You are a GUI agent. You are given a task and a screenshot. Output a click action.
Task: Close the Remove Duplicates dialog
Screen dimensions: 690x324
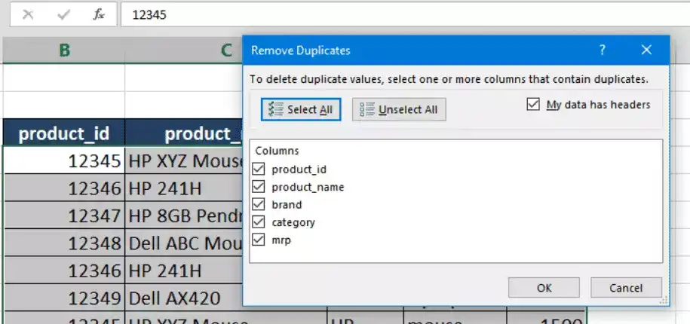[646, 50]
